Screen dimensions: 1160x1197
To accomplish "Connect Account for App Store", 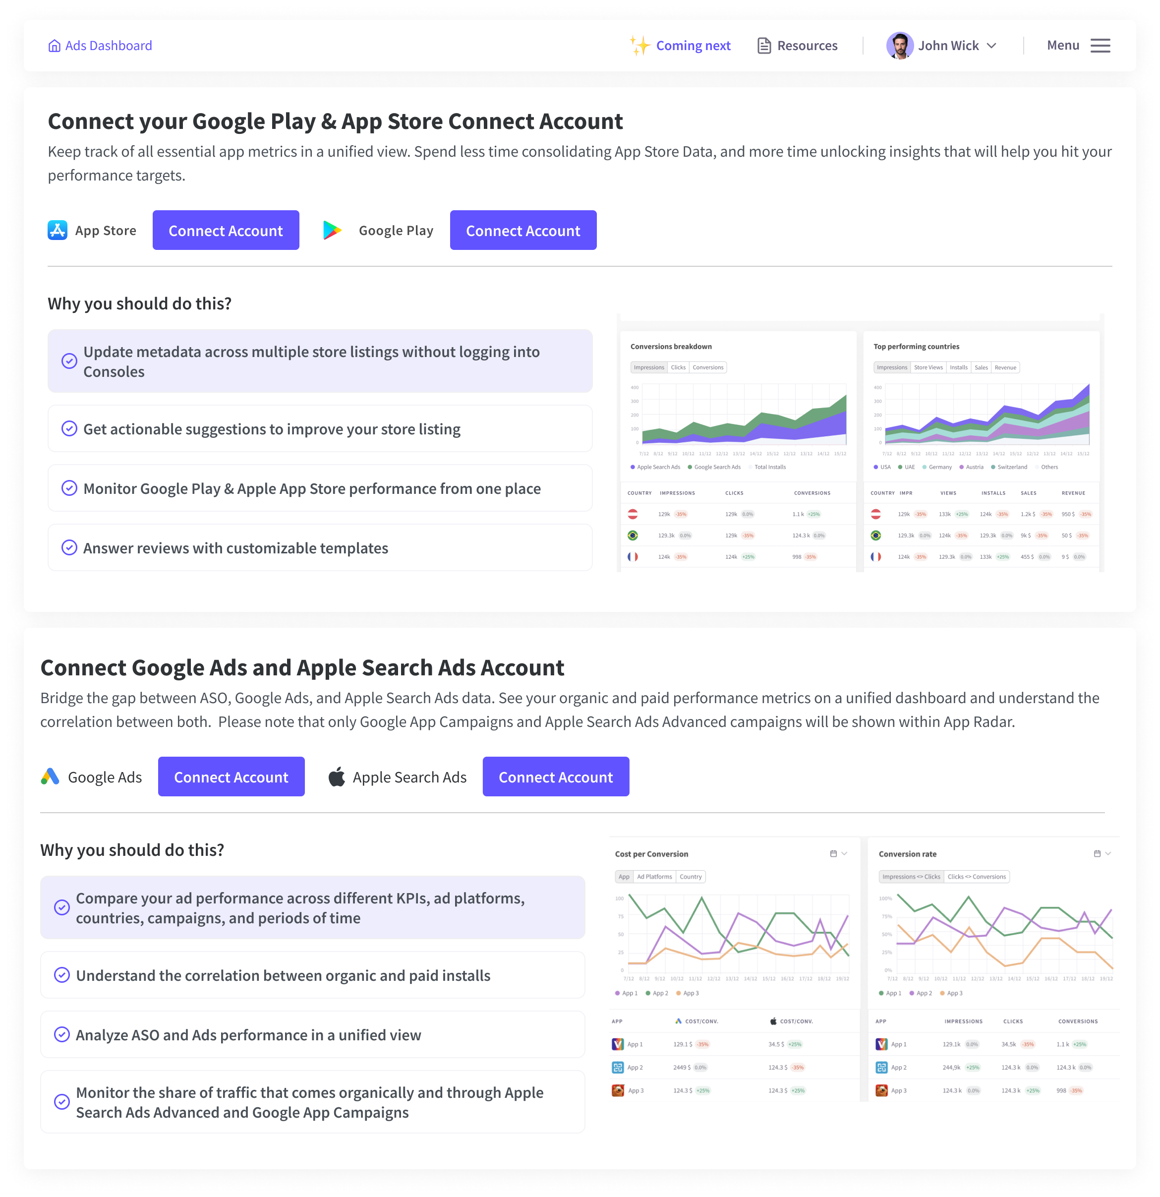I will click(x=225, y=230).
